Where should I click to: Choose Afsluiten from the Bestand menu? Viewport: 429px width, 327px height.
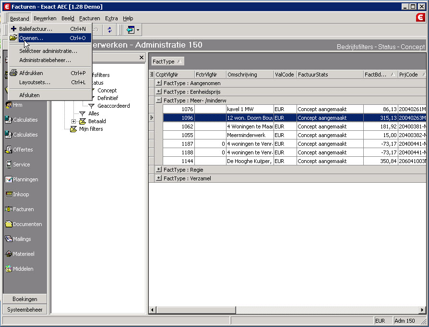pos(50,95)
